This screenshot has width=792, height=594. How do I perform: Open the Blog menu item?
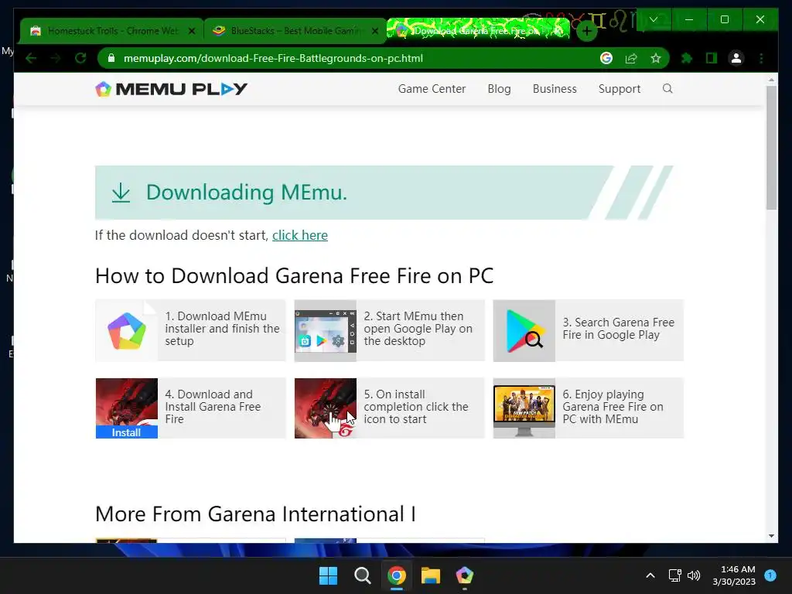pos(499,89)
